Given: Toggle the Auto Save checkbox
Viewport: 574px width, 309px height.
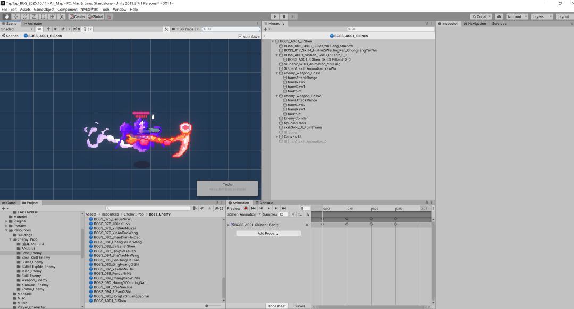Looking at the screenshot, I should [240, 37].
